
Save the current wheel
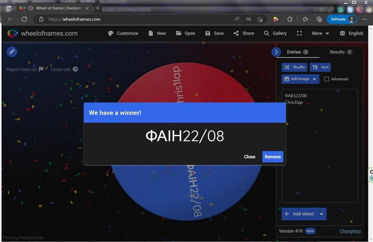(x=214, y=33)
